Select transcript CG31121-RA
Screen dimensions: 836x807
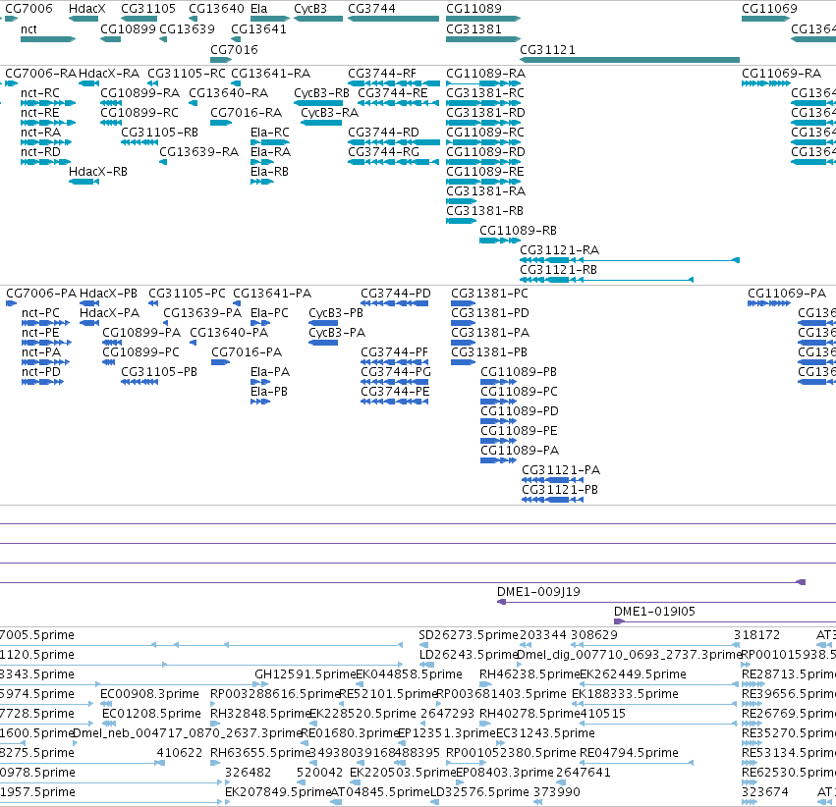point(630,260)
